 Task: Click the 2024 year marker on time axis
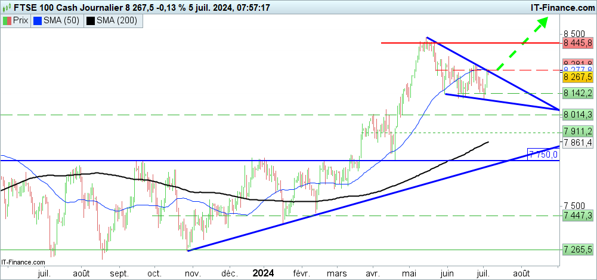point(263,273)
